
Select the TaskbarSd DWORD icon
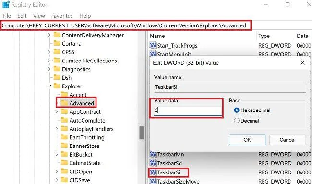pyautogui.click(x=153, y=163)
